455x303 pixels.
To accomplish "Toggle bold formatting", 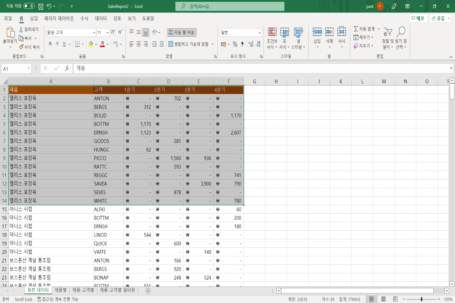I will point(50,44).
